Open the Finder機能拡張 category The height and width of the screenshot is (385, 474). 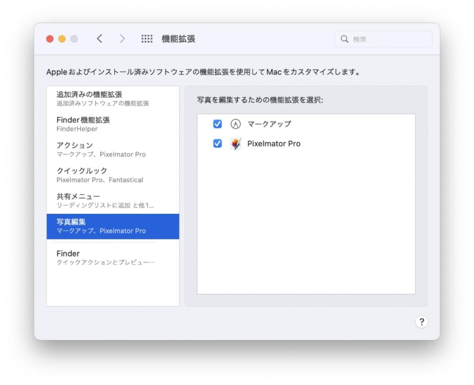(113, 124)
